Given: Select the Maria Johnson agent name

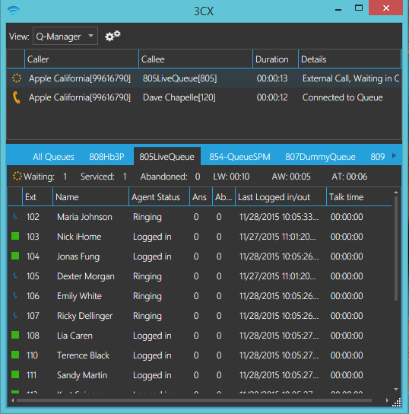Looking at the screenshot, I should (x=84, y=216).
